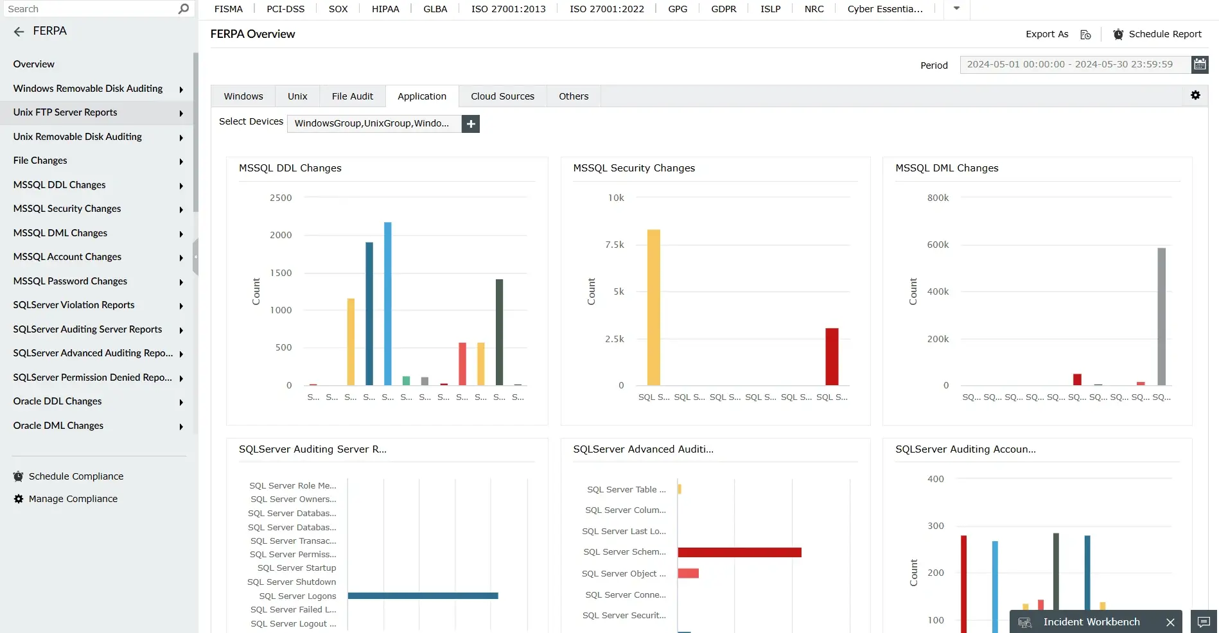Screen dimensions: 1219x633
Task: Click the plus button to add devices
Action: pyautogui.click(x=470, y=123)
